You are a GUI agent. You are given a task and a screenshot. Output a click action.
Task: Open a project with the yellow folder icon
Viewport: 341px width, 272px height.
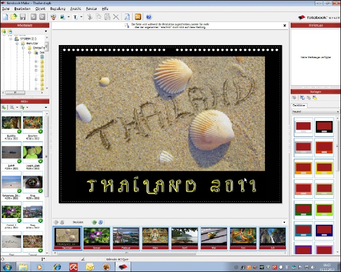click(x=14, y=17)
